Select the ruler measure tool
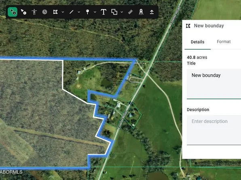 coord(130,12)
